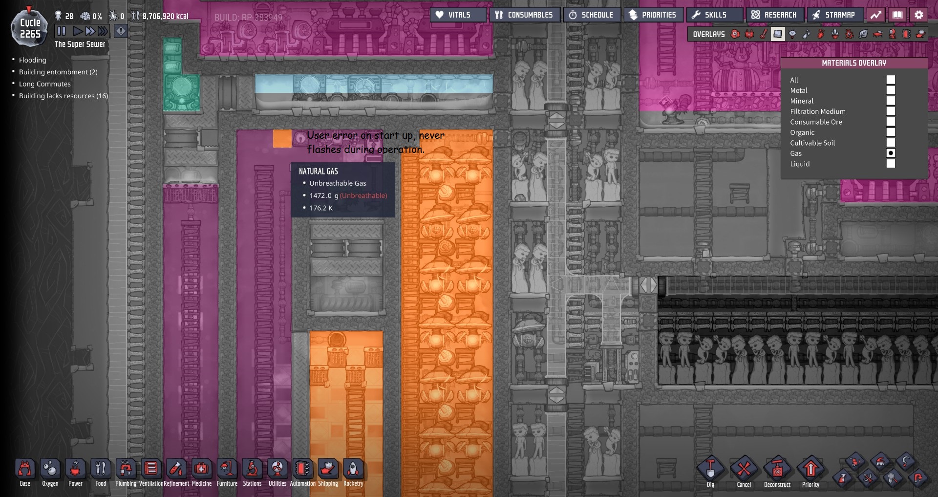Open the Plumbing build menu

tap(126, 470)
